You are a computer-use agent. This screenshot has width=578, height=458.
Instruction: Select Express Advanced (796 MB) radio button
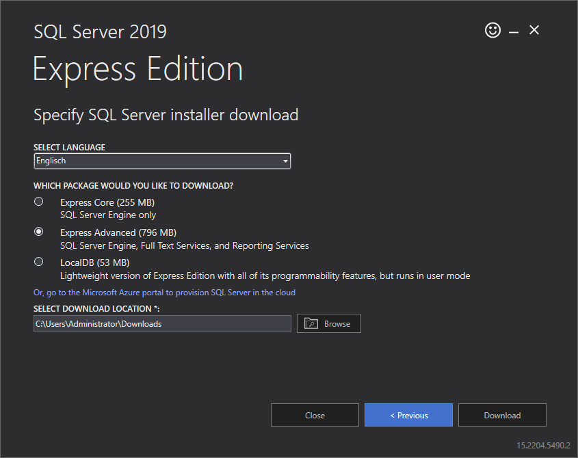[x=39, y=232]
